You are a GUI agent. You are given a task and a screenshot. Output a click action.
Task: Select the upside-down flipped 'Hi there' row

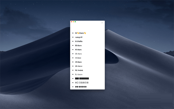pyautogui.click(x=79, y=37)
